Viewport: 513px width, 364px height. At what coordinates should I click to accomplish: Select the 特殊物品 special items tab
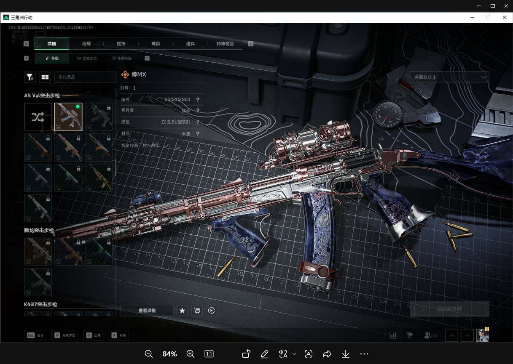pyautogui.click(x=225, y=44)
